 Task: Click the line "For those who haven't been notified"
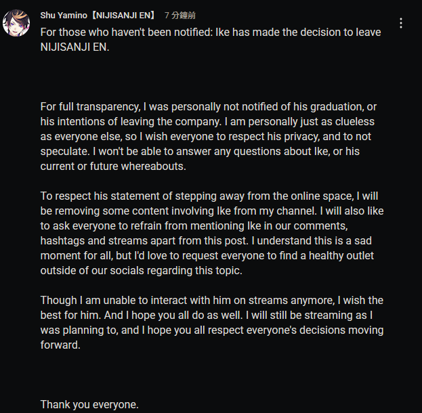[x=211, y=32]
